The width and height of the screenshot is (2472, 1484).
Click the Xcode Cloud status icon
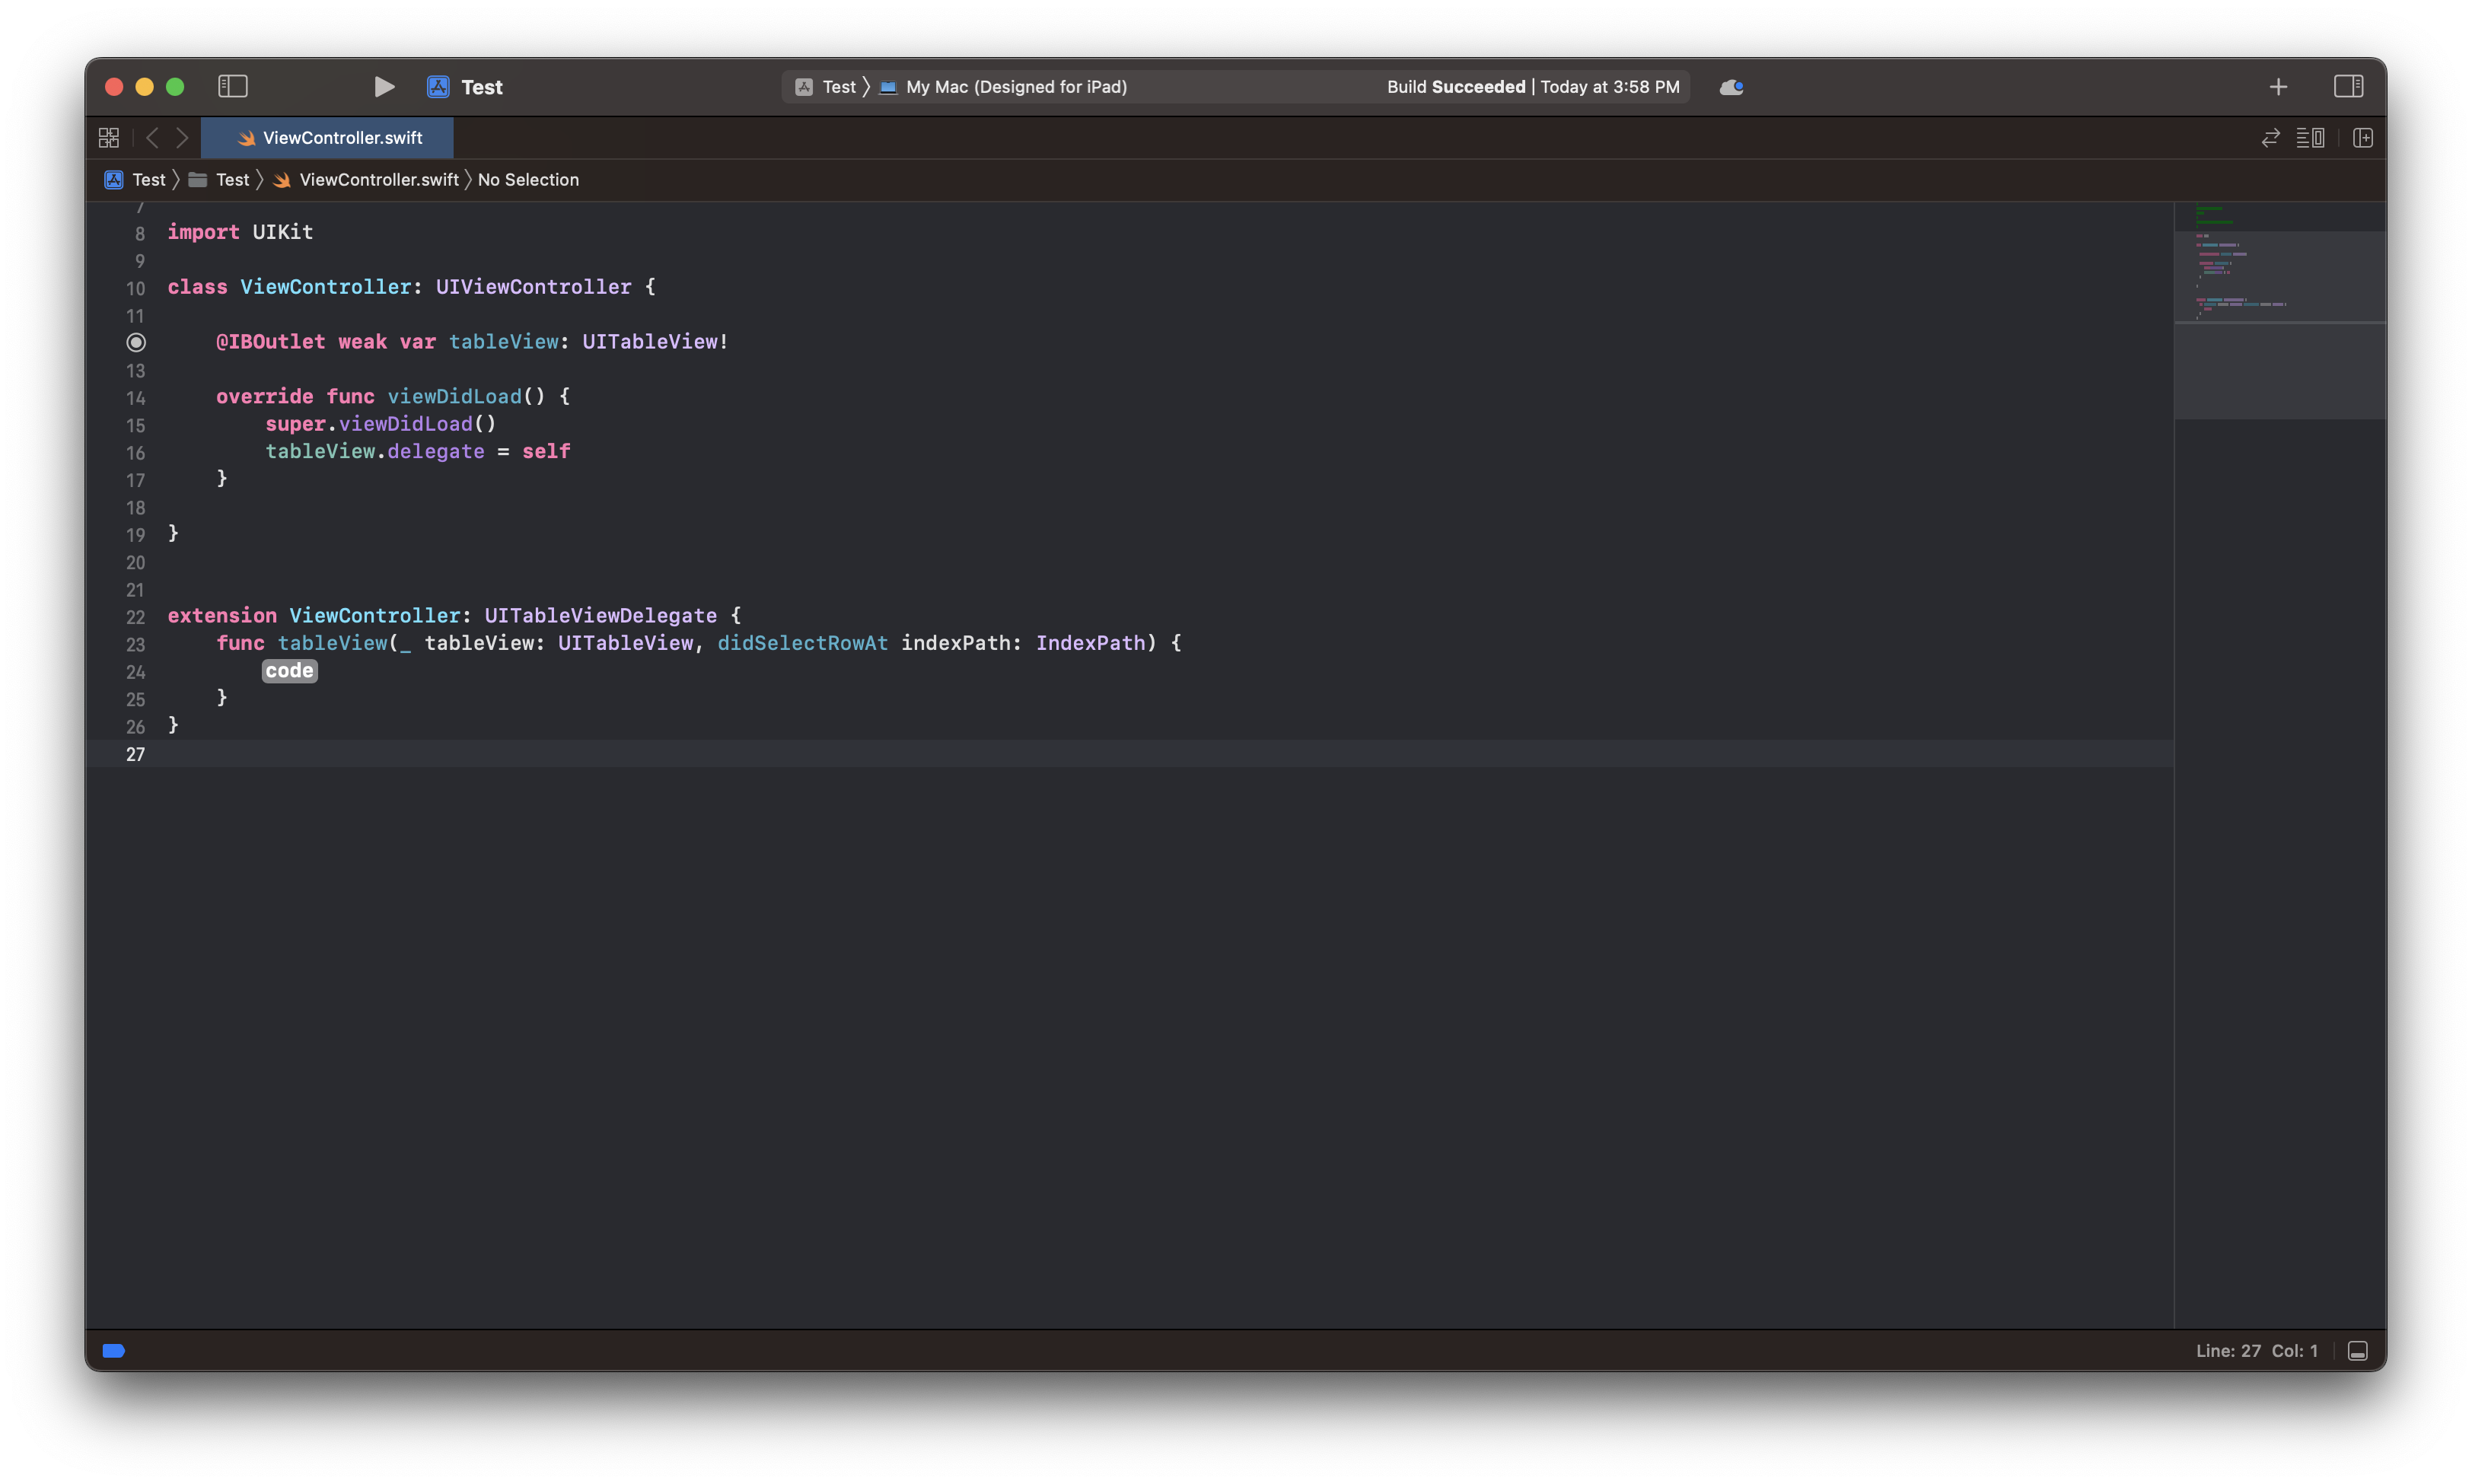(x=1731, y=87)
